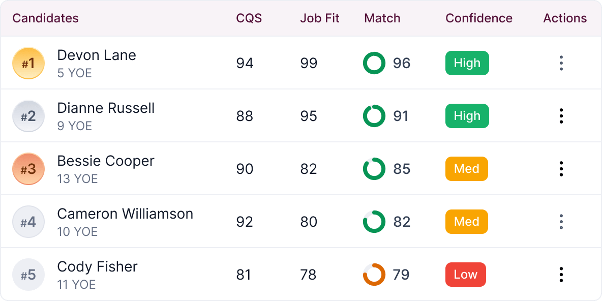Image resolution: width=602 pixels, height=301 pixels.
Task: Sort by the Job Fit column header
Action: tap(320, 18)
